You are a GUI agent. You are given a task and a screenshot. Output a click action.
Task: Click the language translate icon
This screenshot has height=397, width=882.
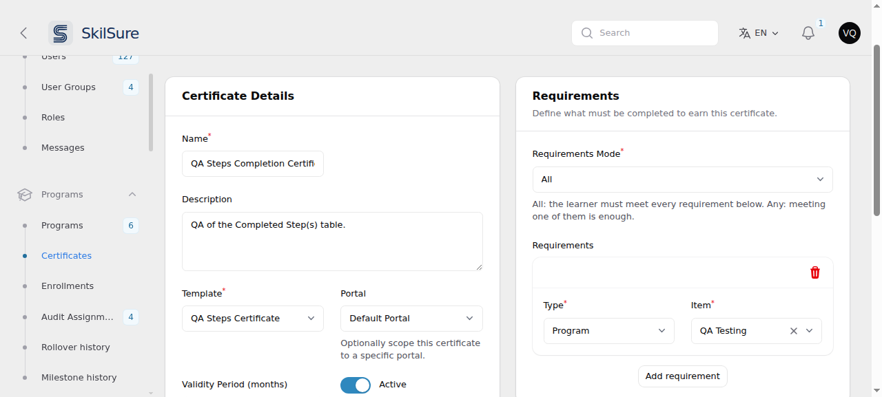coord(744,33)
